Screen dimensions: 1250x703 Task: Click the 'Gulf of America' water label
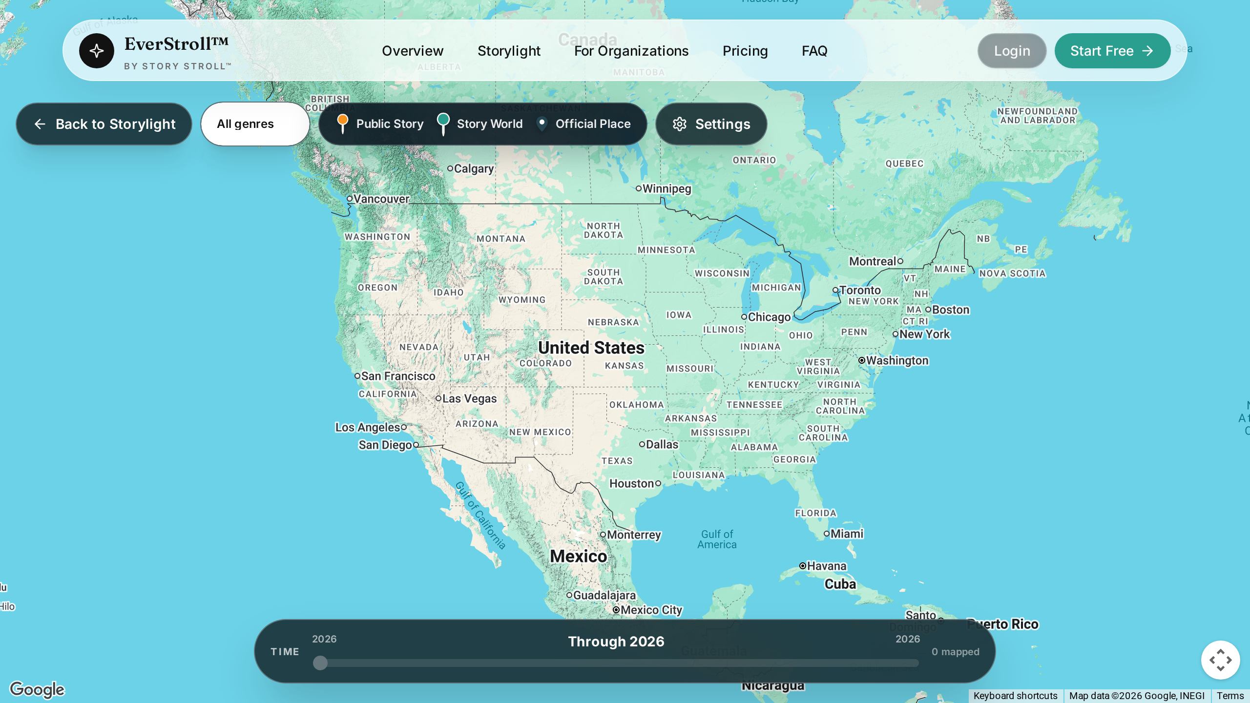(x=717, y=539)
